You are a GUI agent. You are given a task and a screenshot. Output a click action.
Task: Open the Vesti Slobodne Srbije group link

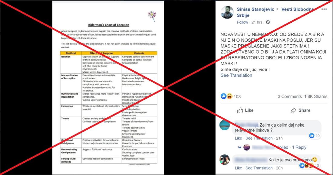[x=275, y=12]
